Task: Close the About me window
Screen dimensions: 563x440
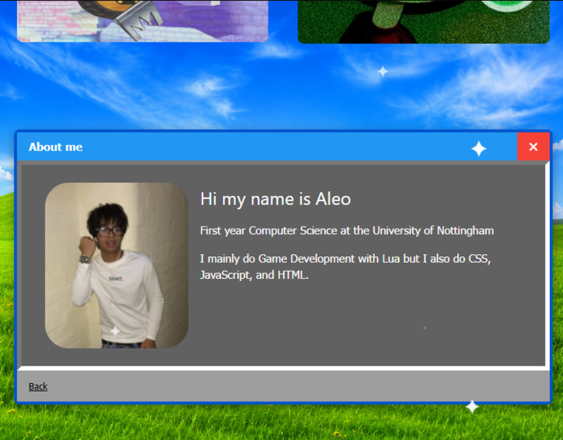Action: 533,147
